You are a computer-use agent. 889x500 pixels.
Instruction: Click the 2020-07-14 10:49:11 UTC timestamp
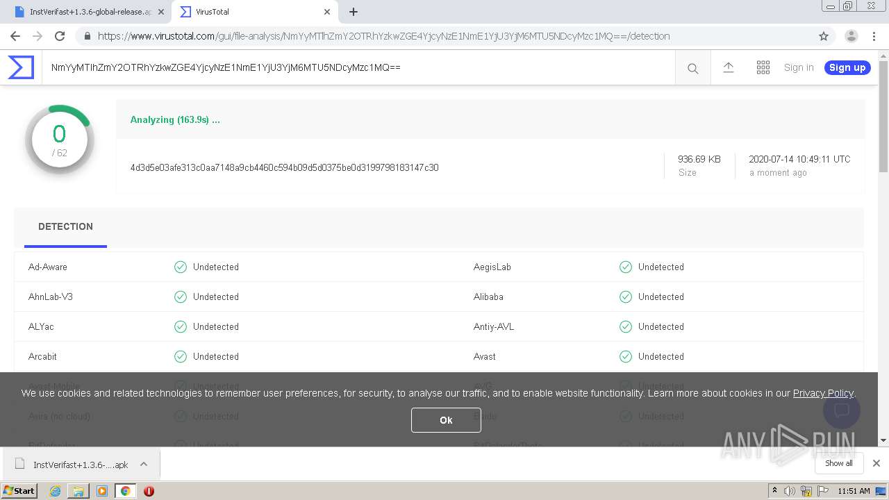coord(799,159)
